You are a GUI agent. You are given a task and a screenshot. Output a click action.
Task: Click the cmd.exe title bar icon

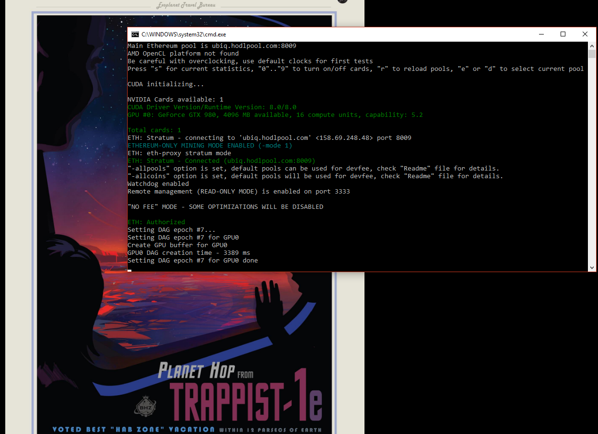135,34
